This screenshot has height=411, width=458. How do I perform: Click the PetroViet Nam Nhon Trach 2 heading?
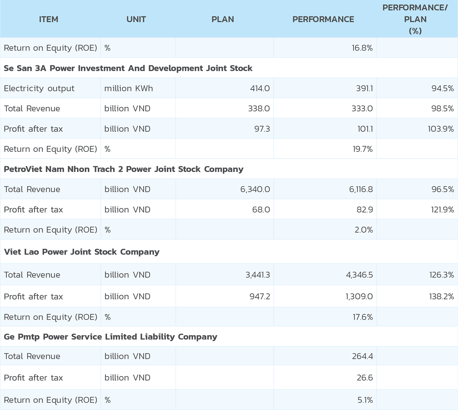click(124, 169)
